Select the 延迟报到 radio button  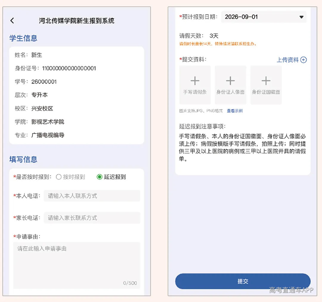(x=99, y=177)
